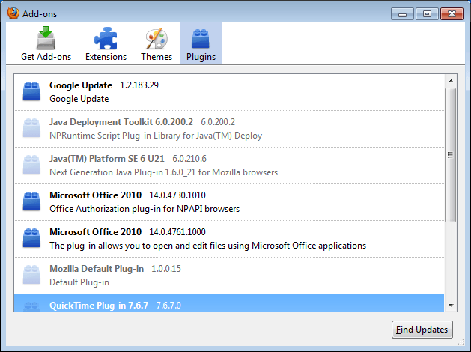Click the scrollbar up arrow
The height and width of the screenshot is (352, 471).
(451, 81)
